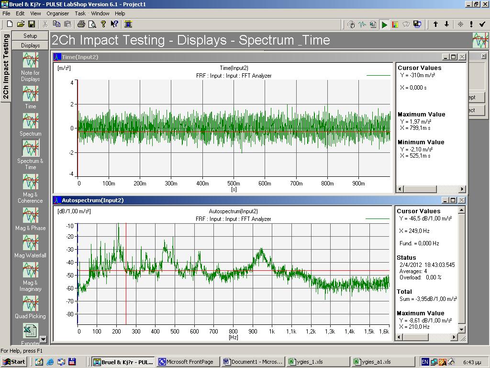490x368 pixels.
Task: Click the Copy toolbar icon
Action: (56, 24)
